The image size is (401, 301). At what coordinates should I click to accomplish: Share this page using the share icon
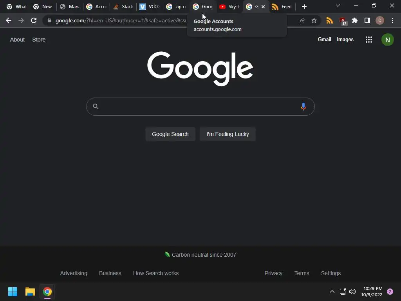(x=302, y=20)
